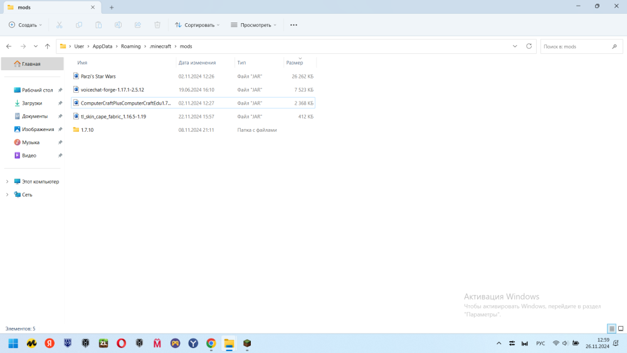Viewport: 627px width, 353px height.
Task: Open the Создать dropdown
Action: coord(25,25)
